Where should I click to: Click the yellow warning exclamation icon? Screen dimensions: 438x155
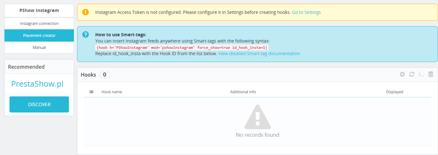[x=86, y=12]
